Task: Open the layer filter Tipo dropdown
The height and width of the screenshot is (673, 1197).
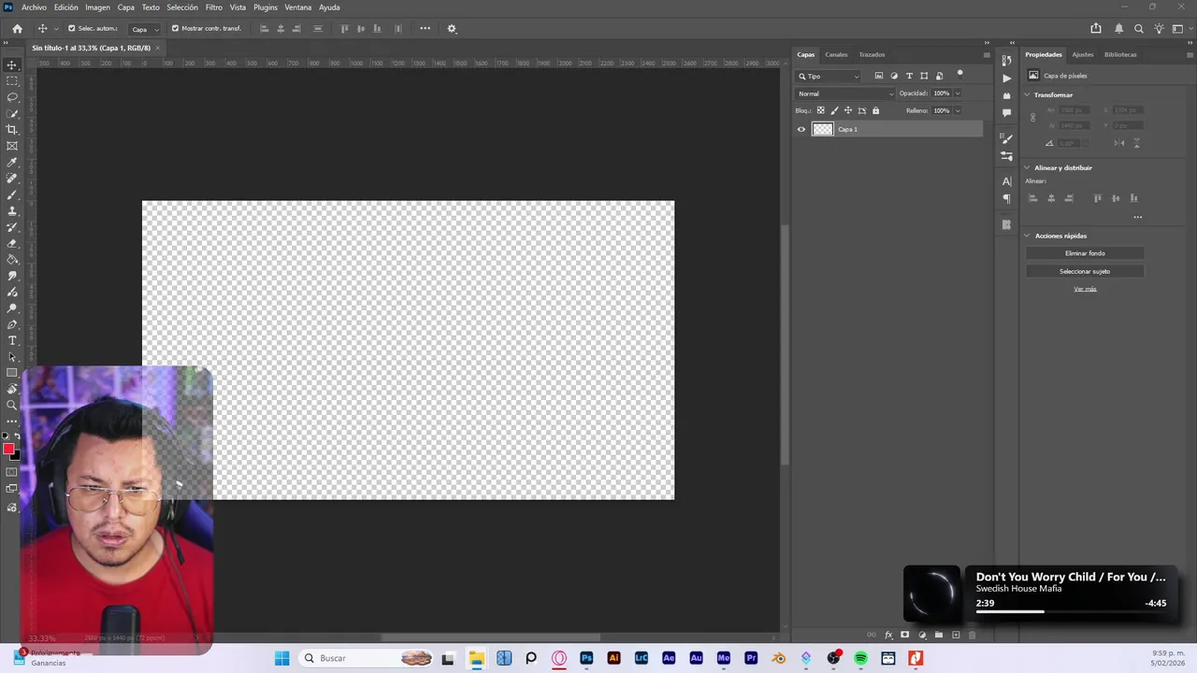Action: pos(829,76)
